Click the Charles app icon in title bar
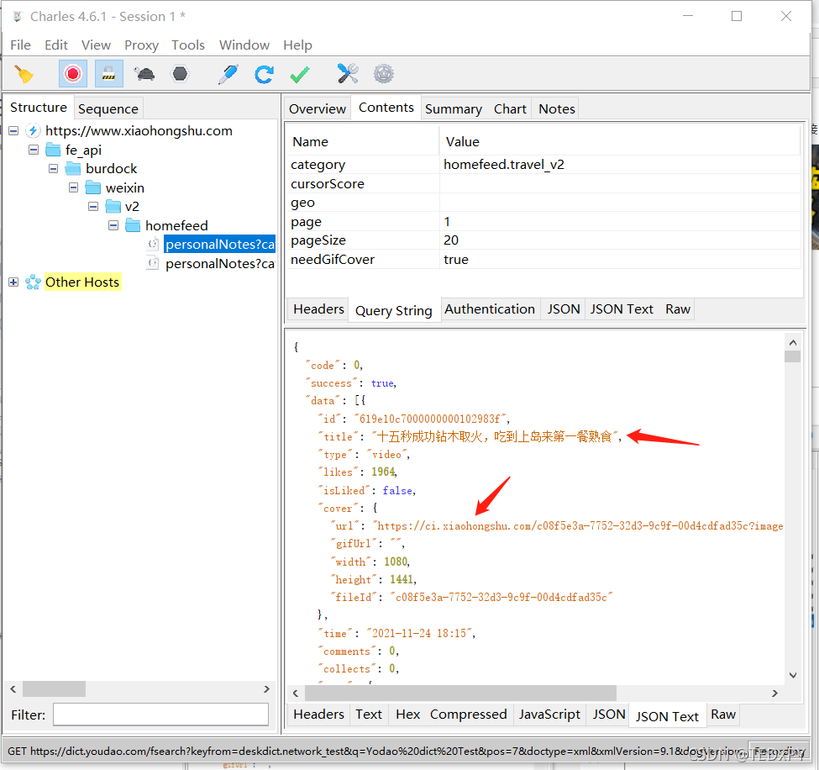819x770 pixels. point(18,17)
